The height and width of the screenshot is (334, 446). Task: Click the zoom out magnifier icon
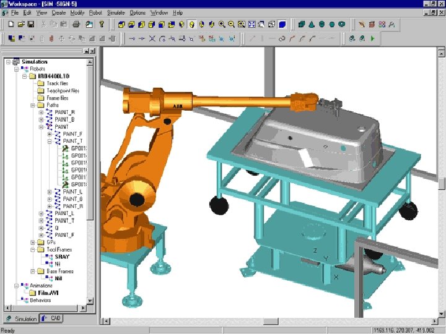232,25
